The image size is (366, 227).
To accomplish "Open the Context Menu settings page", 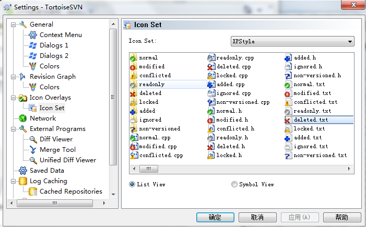I will (61, 35).
